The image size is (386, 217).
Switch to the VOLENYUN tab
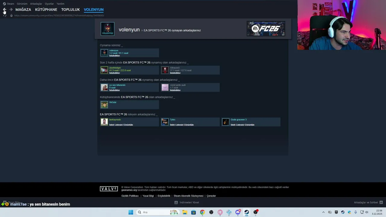pyautogui.click(x=93, y=10)
